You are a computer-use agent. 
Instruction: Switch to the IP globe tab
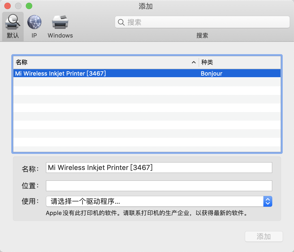pos(34,26)
